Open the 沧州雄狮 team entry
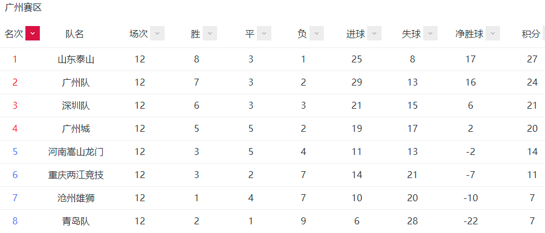Image resolution: width=545 pixels, height=233 pixels. [x=76, y=198]
